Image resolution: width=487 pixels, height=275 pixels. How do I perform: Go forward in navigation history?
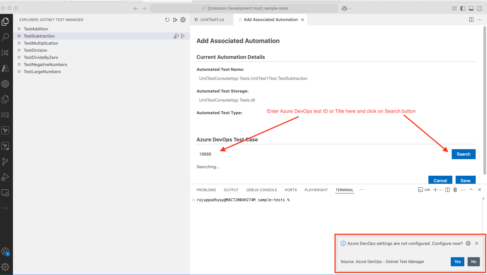pyautogui.click(x=144, y=8)
